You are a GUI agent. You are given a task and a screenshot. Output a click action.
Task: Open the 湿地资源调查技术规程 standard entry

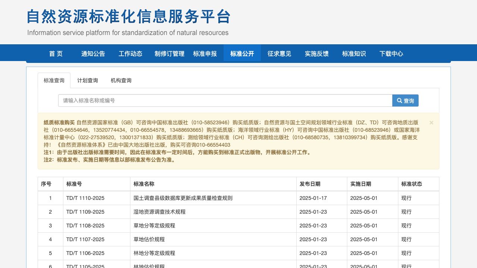[x=159, y=212]
